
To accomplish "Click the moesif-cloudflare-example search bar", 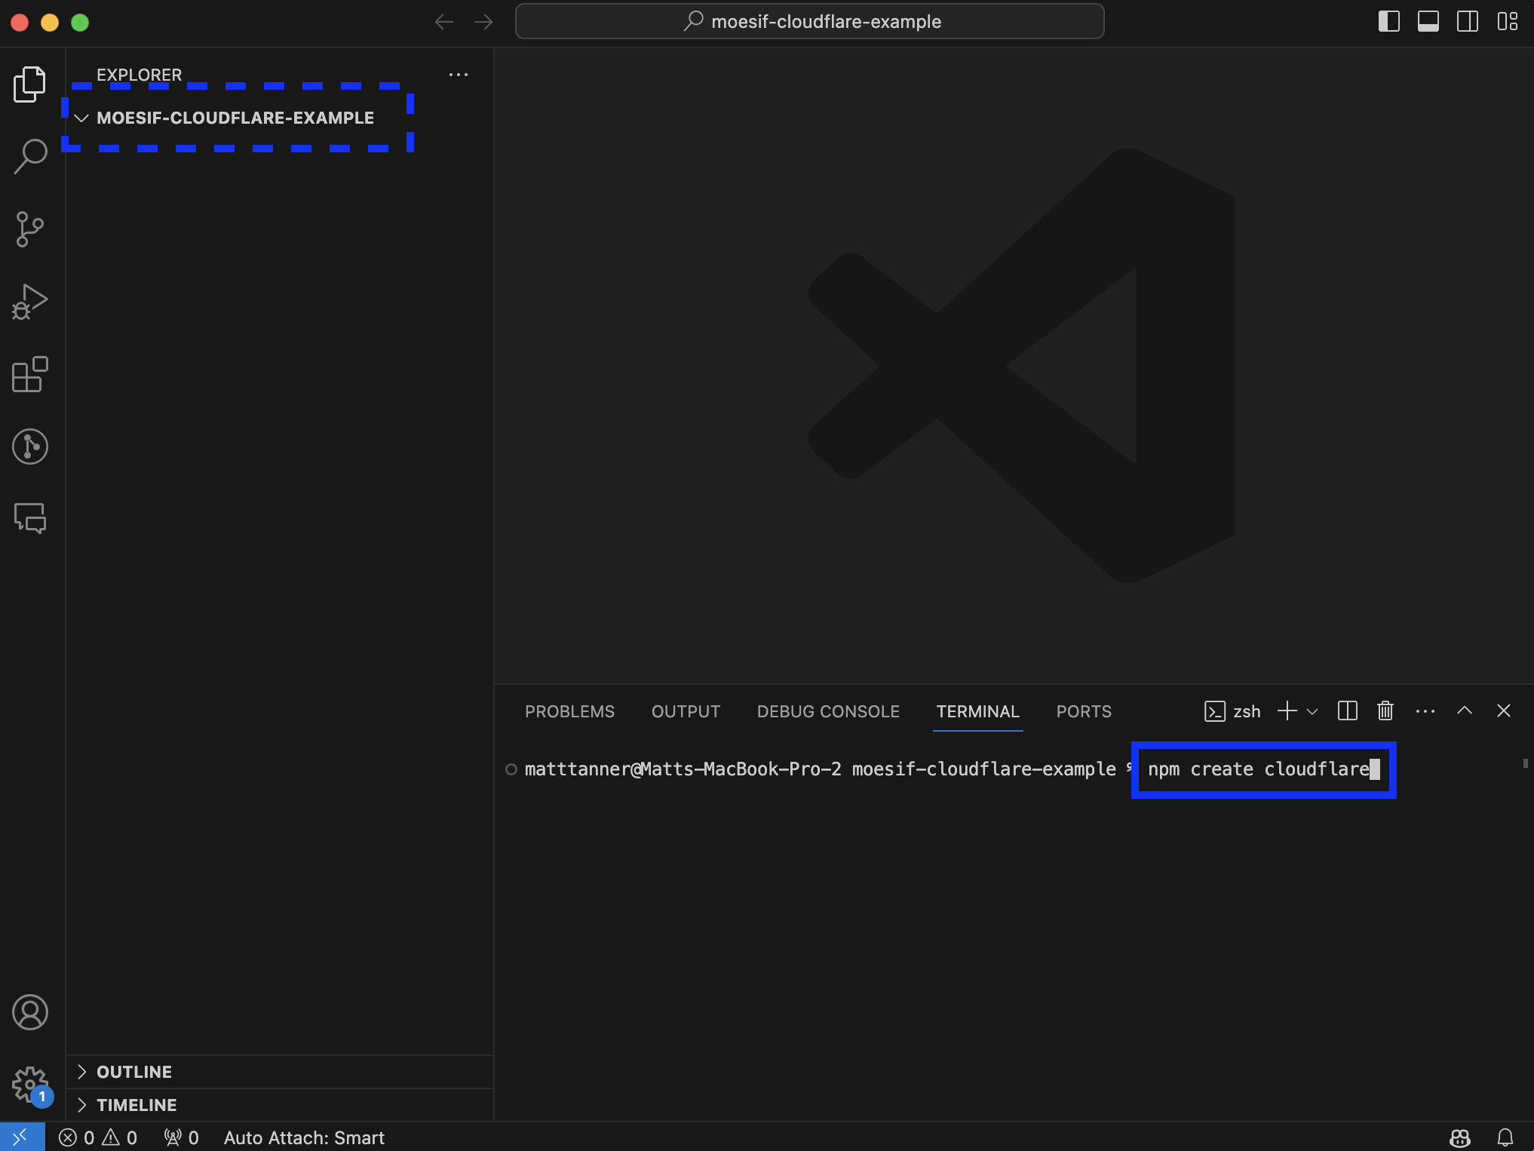I will coord(809,21).
